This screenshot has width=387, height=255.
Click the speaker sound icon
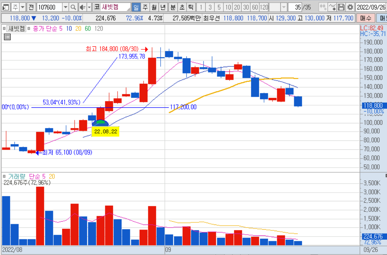83,7
